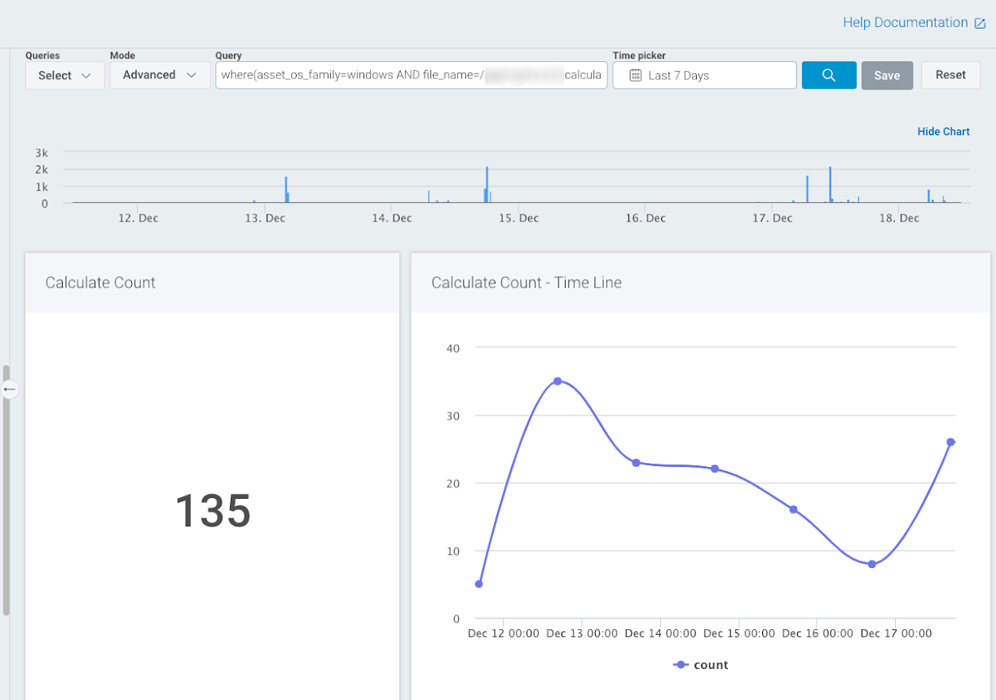This screenshot has height=700, width=996.
Task: Click the 17. Dec axis label
Action: point(772,218)
